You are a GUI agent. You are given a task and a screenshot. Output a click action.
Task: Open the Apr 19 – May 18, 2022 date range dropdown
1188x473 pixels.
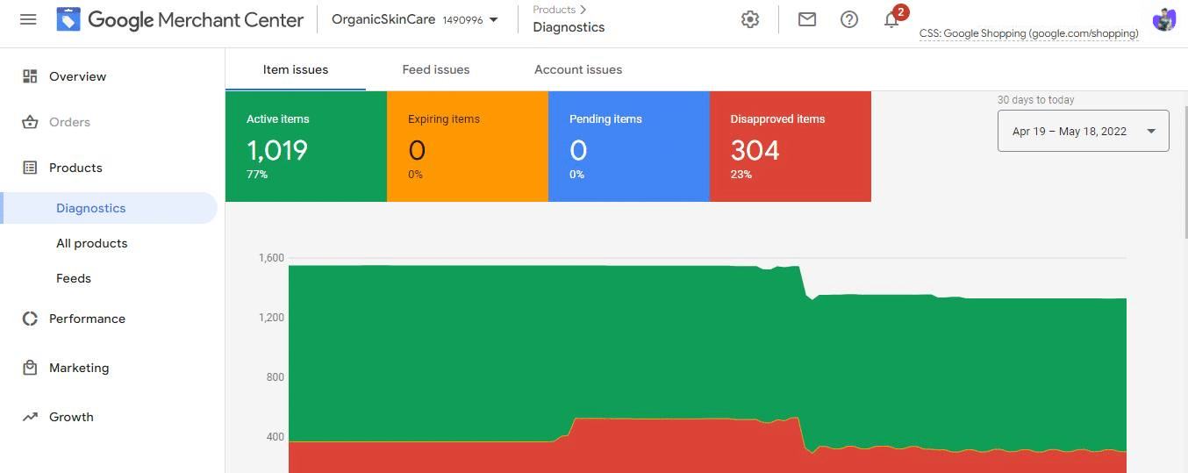[1083, 131]
